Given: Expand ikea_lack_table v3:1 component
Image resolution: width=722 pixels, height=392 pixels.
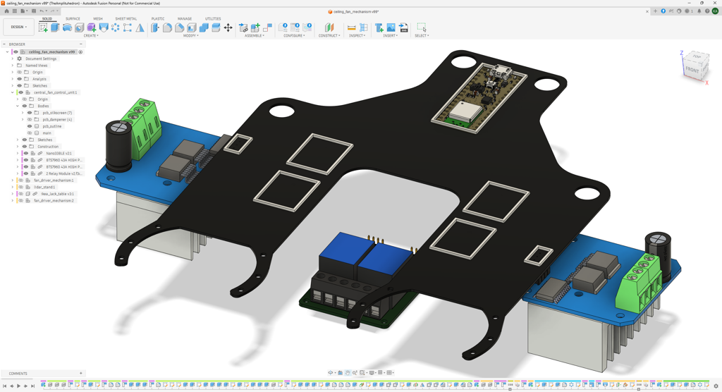Looking at the screenshot, I should (x=13, y=194).
